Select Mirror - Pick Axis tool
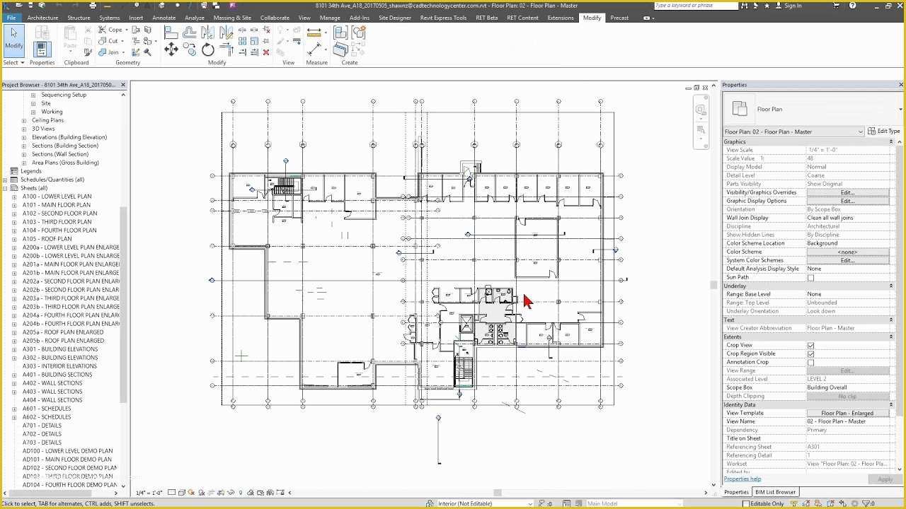The image size is (906, 509). coord(207,33)
